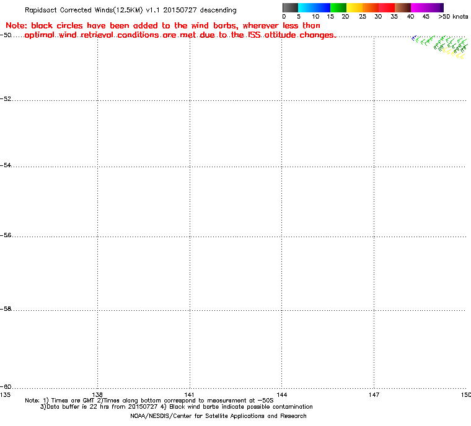Click the longitude axis label '135'
The width and height of the screenshot is (471, 426).
pos(6,394)
